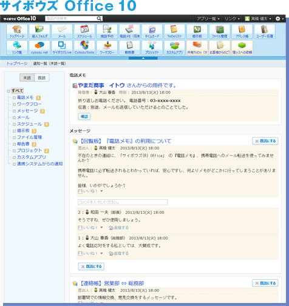Open the ファイル管理 app icon in toolbar
The image size is (289, 306).
220,32
